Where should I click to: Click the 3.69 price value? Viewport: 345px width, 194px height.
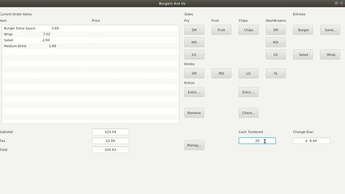coord(55,28)
